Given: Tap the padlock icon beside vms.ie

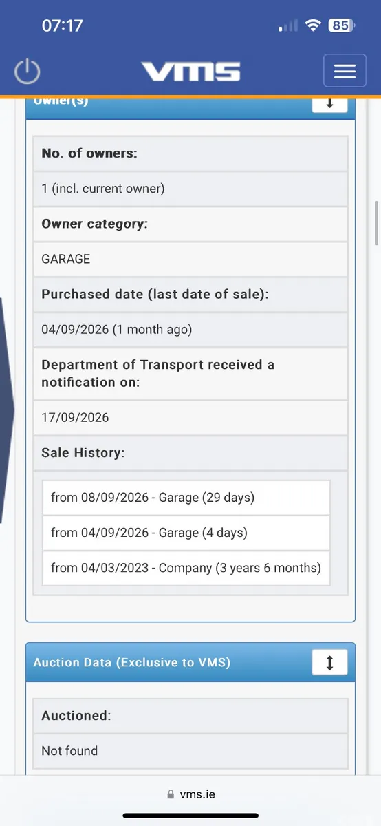Looking at the screenshot, I should coord(171,795).
